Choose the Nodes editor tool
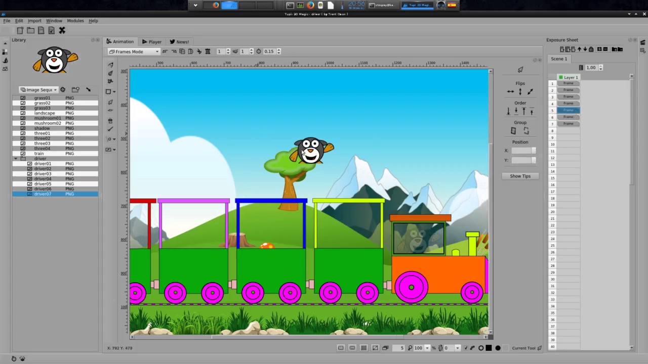Screen dimensions: 648x364 (x=110, y=110)
